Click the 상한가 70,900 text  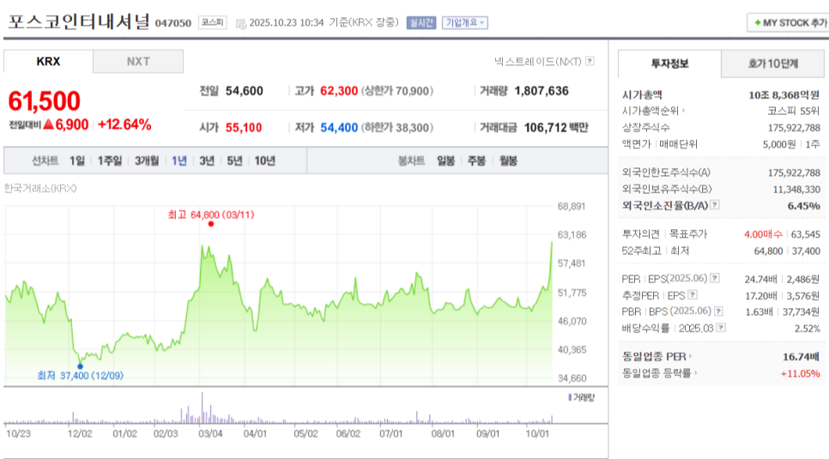397,91
